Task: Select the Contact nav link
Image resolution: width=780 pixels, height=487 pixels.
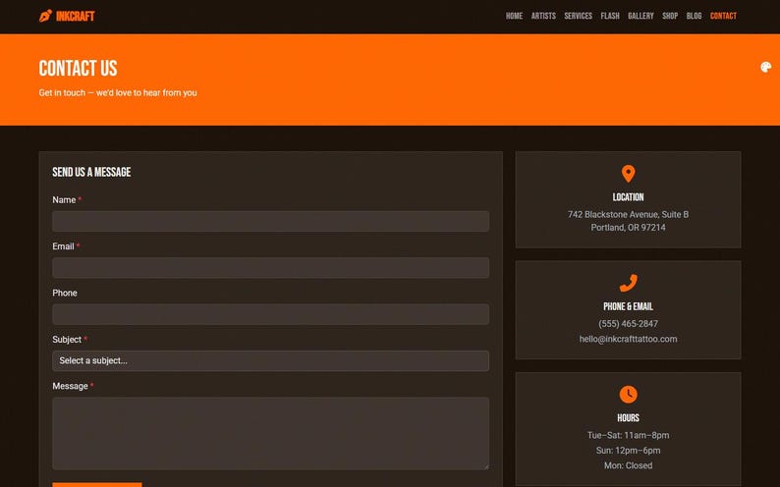Action: click(723, 16)
